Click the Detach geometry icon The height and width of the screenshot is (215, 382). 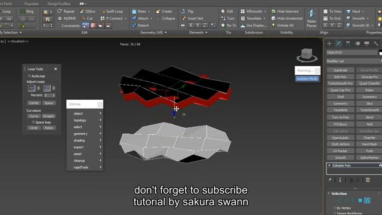[134, 25]
